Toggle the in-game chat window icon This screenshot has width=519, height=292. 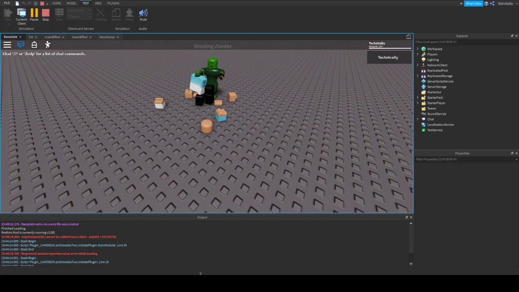pos(21,45)
